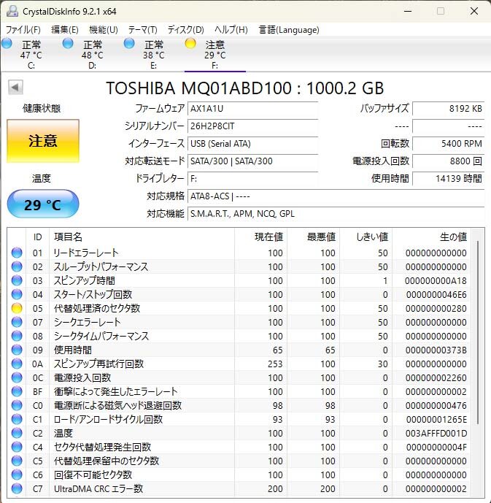Viewport: 491px width, 503px height.
Task: Click the 対応規格 field ATA8-ACS
Action: coord(336,196)
